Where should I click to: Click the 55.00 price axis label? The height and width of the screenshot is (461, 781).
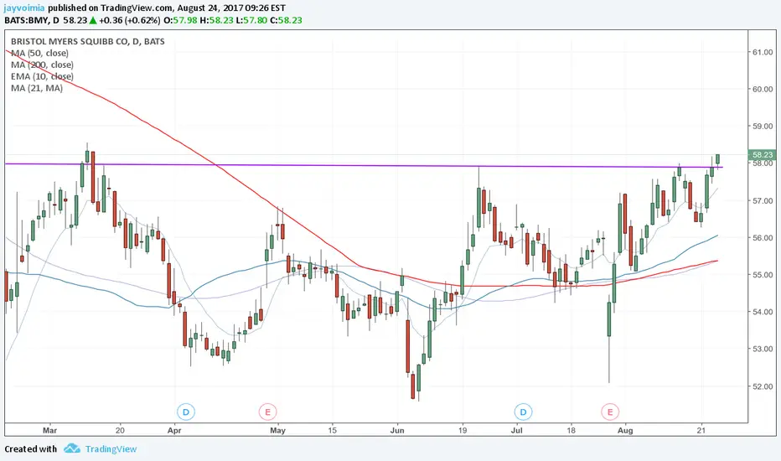coord(763,275)
